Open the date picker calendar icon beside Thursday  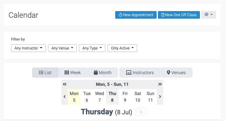pos(141,112)
